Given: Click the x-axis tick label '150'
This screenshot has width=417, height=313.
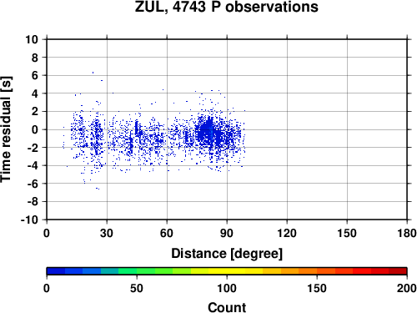Looking at the screenshot, I should tap(347, 233).
